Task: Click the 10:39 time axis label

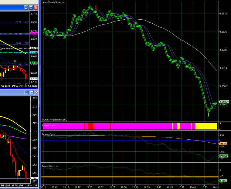Action: click(147, 188)
